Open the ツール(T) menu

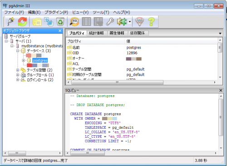tap(101, 12)
